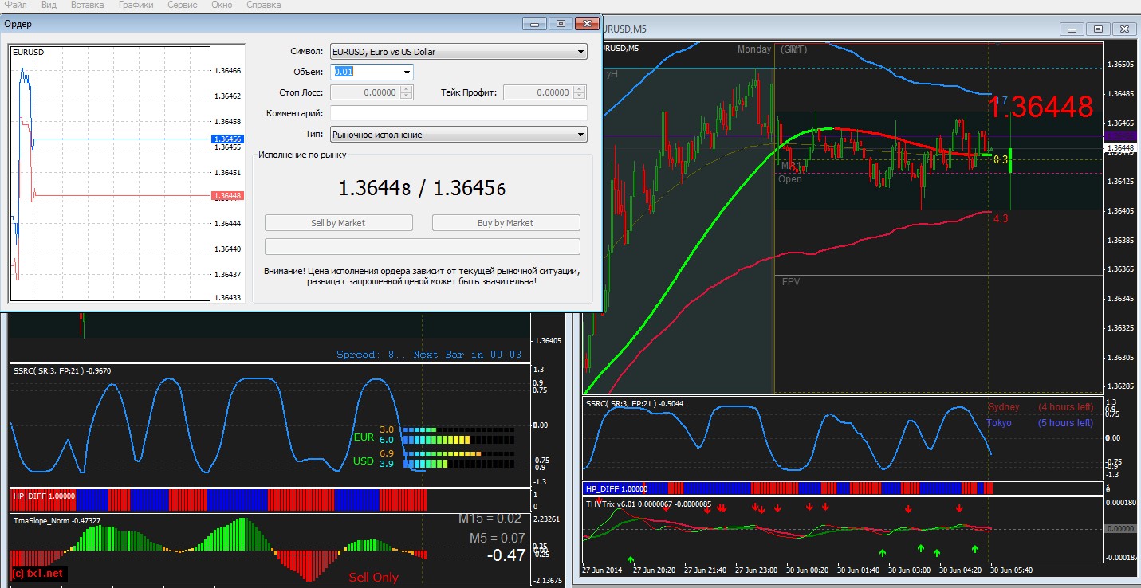Click the Sell Only signal text

pyautogui.click(x=373, y=578)
